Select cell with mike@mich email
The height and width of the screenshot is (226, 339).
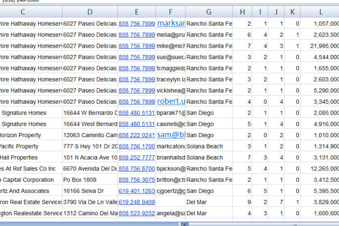(171, 46)
